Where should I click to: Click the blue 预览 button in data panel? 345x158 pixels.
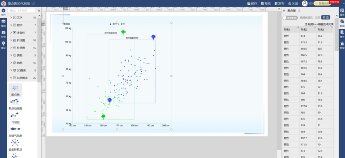click(x=326, y=18)
